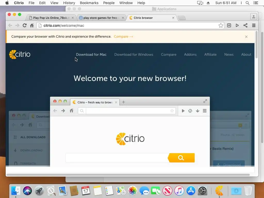Viewport: 264px width, 198px height.
Task: Open FaceTime from the Dock
Action: click(x=156, y=191)
